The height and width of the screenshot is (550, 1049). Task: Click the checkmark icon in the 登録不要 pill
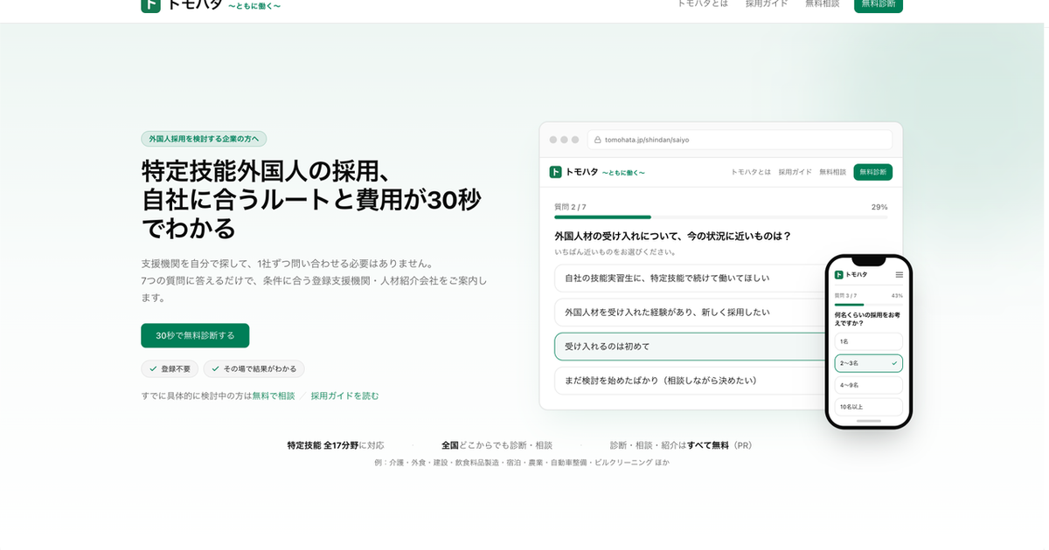point(153,368)
